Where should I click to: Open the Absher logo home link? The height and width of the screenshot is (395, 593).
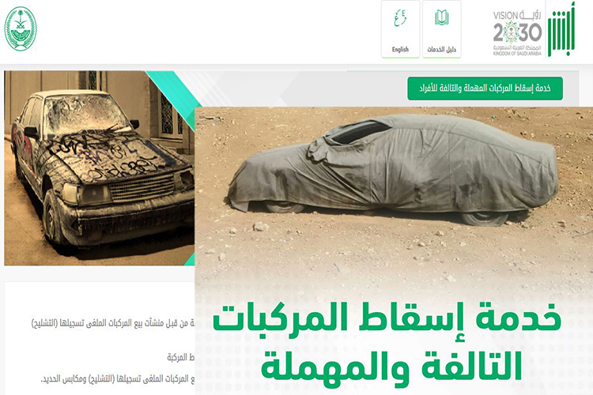point(561,30)
